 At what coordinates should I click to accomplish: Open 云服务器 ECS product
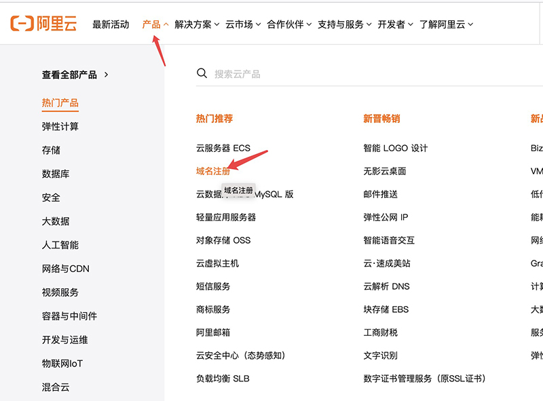223,148
